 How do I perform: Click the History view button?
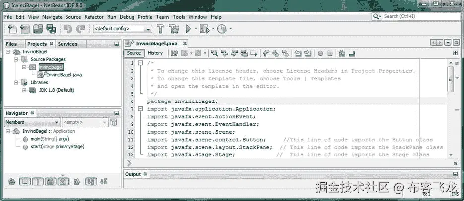(155, 53)
